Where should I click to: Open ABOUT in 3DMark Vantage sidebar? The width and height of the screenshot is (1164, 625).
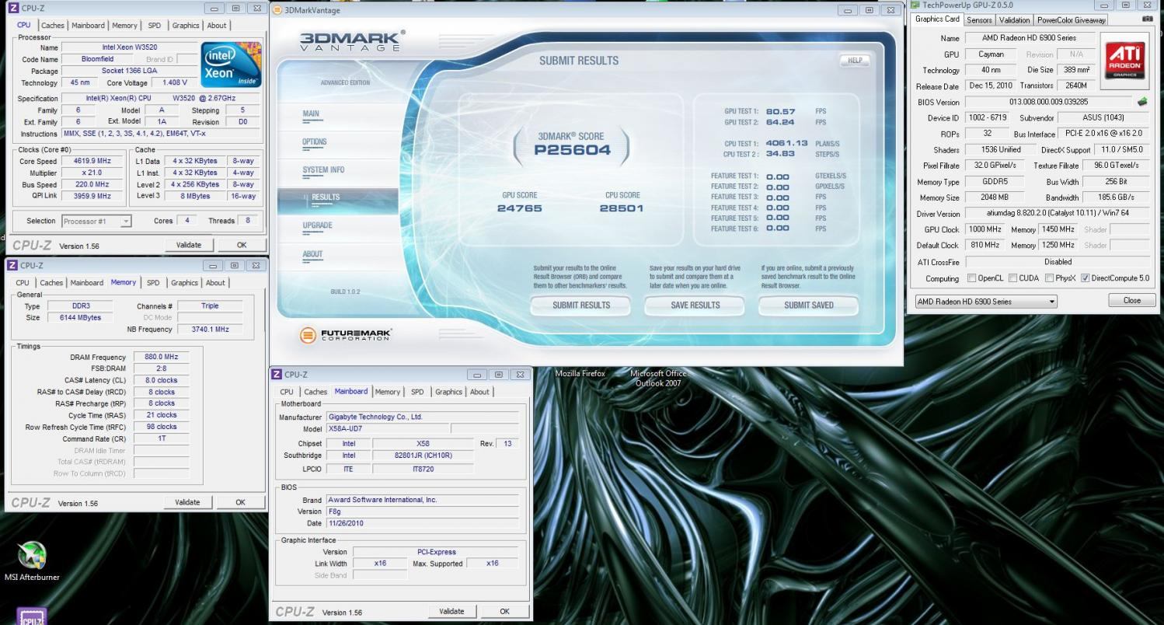click(x=312, y=254)
